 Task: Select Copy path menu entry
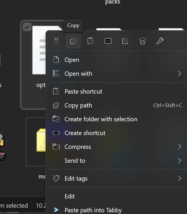point(78,105)
